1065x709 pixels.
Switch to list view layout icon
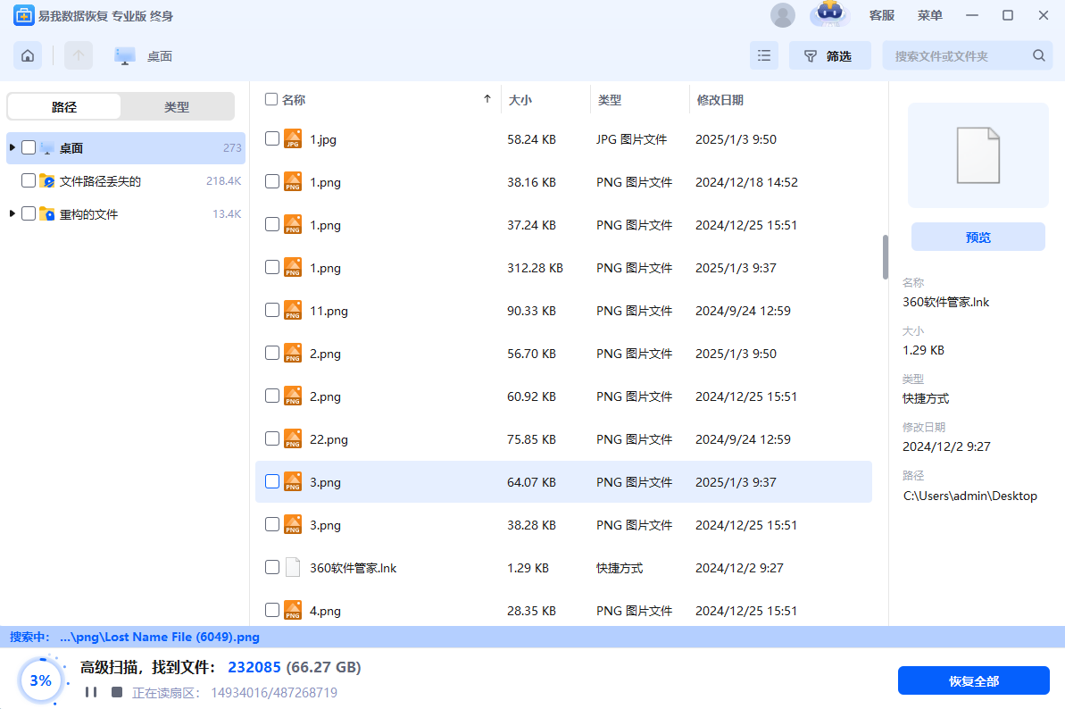(764, 55)
